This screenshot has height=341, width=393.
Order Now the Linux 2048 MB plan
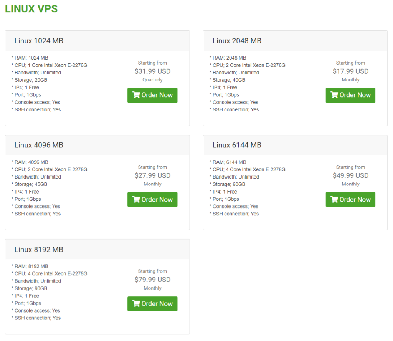[350, 95]
